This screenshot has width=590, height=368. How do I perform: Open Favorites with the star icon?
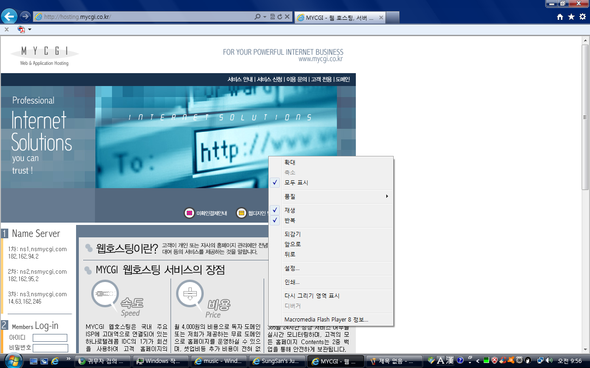[571, 17]
